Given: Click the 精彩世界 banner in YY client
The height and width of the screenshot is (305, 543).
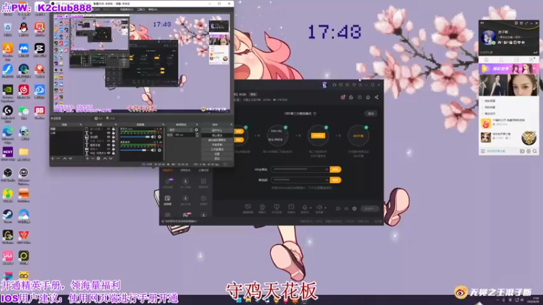Looking at the screenshot, I should click(508, 68).
